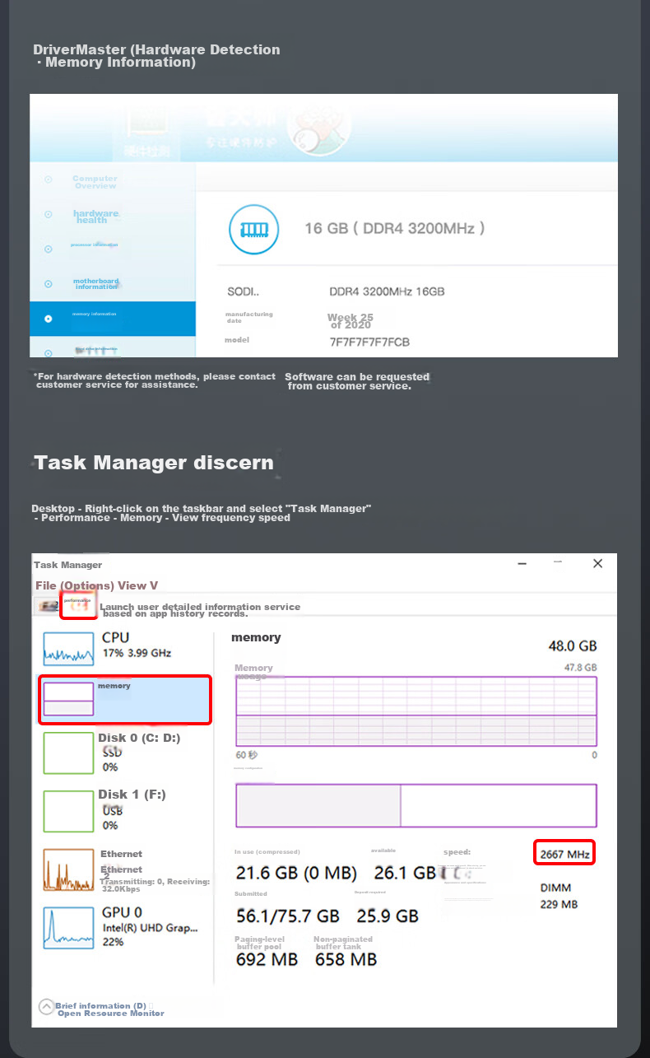Minimize the Task Manager window
Viewport: 650px width, 1058px height.
[522, 564]
